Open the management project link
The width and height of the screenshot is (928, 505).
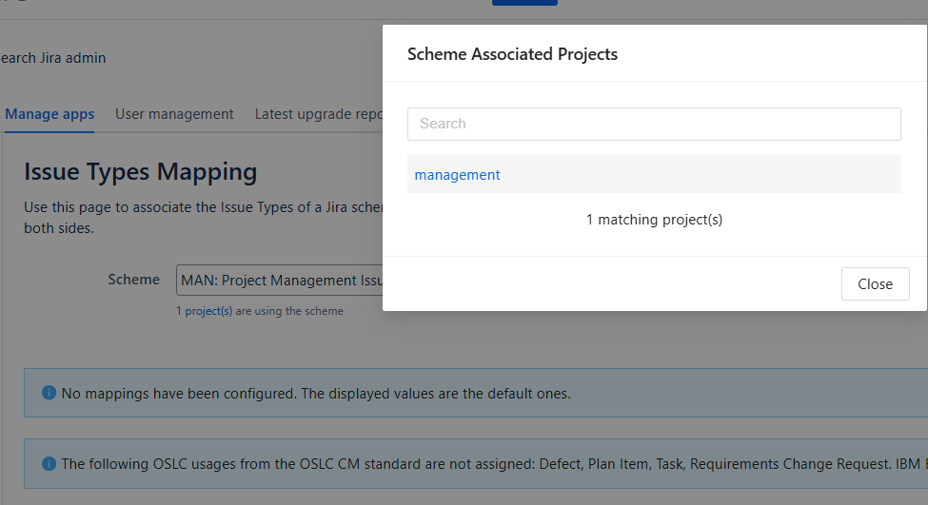click(458, 175)
